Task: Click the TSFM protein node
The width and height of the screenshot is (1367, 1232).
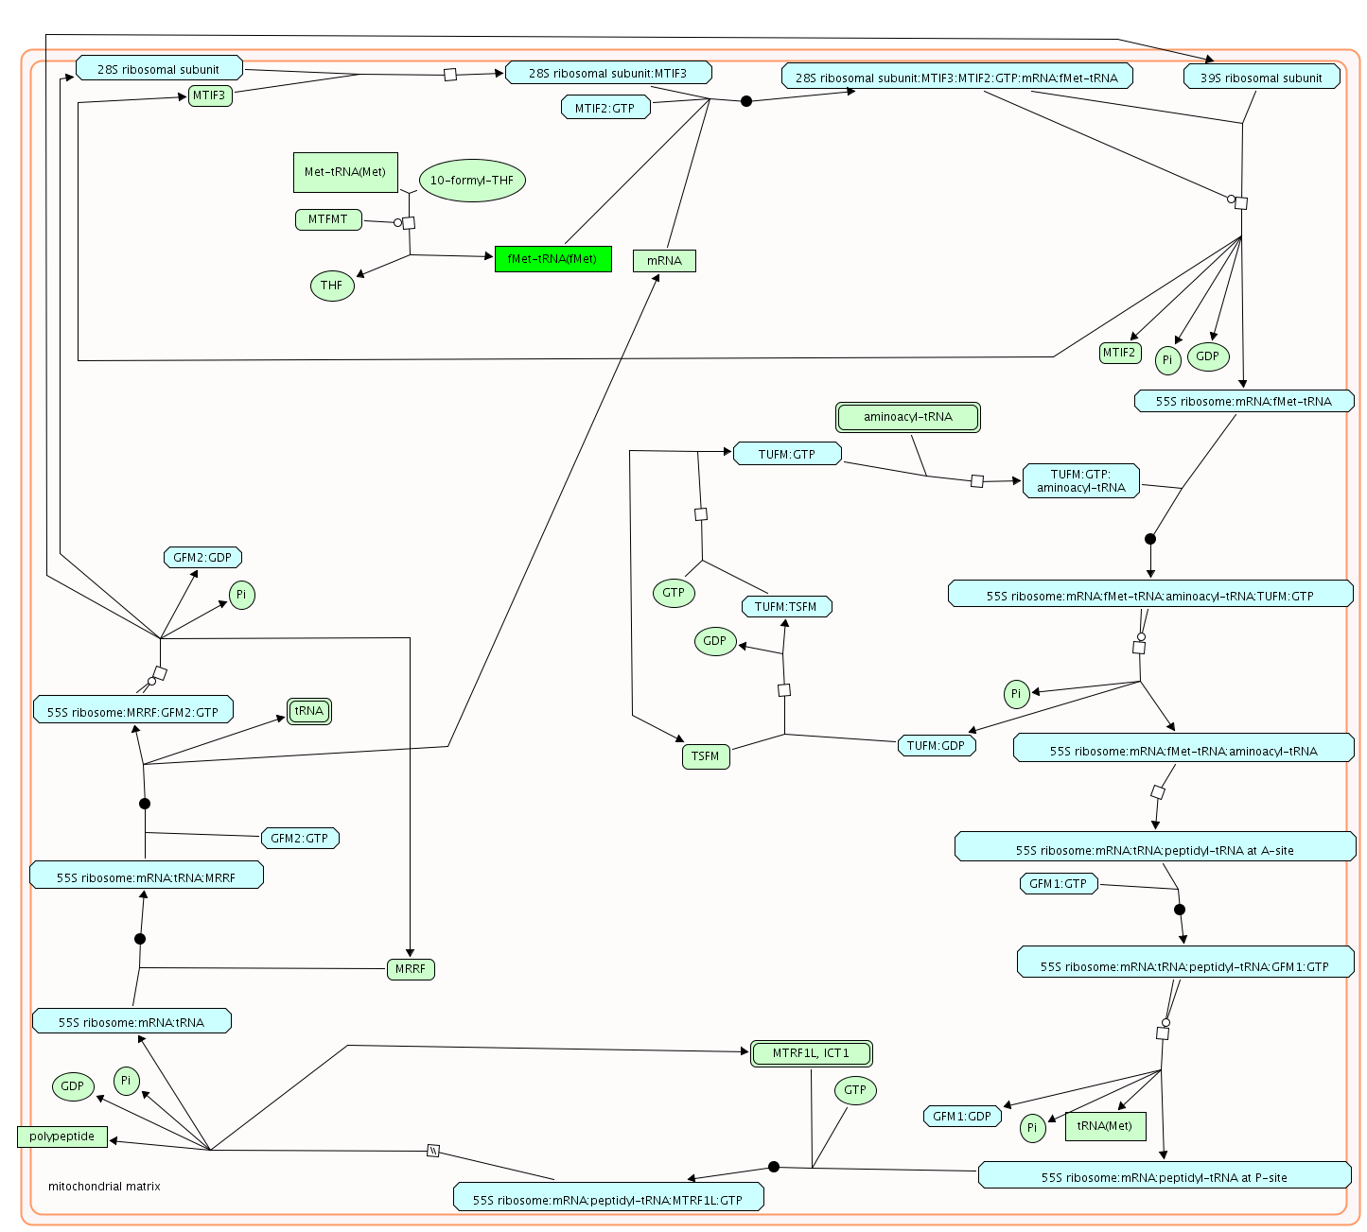Action: click(x=706, y=756)
